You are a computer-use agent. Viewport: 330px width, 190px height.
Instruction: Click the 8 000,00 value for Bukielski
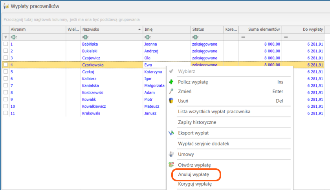[x=272, y=51]
